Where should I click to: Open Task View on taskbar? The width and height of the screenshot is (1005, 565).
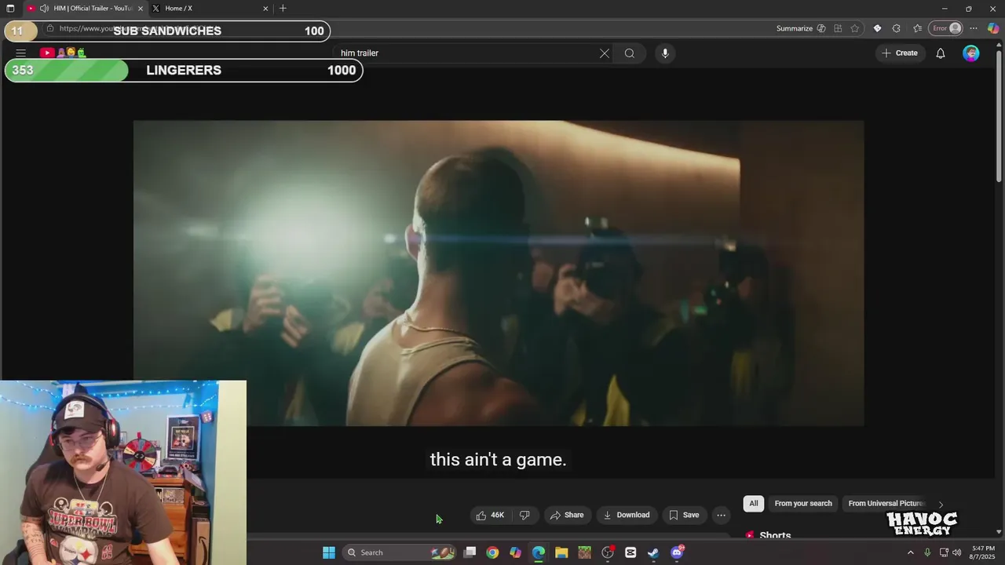pos(470,552)
